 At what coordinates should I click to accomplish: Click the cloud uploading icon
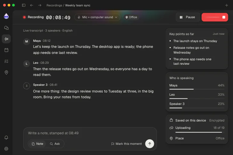pyautogui.click(x=171, y=128)
